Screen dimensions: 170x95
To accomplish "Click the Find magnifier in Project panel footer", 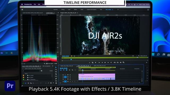I will (x=48, y=83).
